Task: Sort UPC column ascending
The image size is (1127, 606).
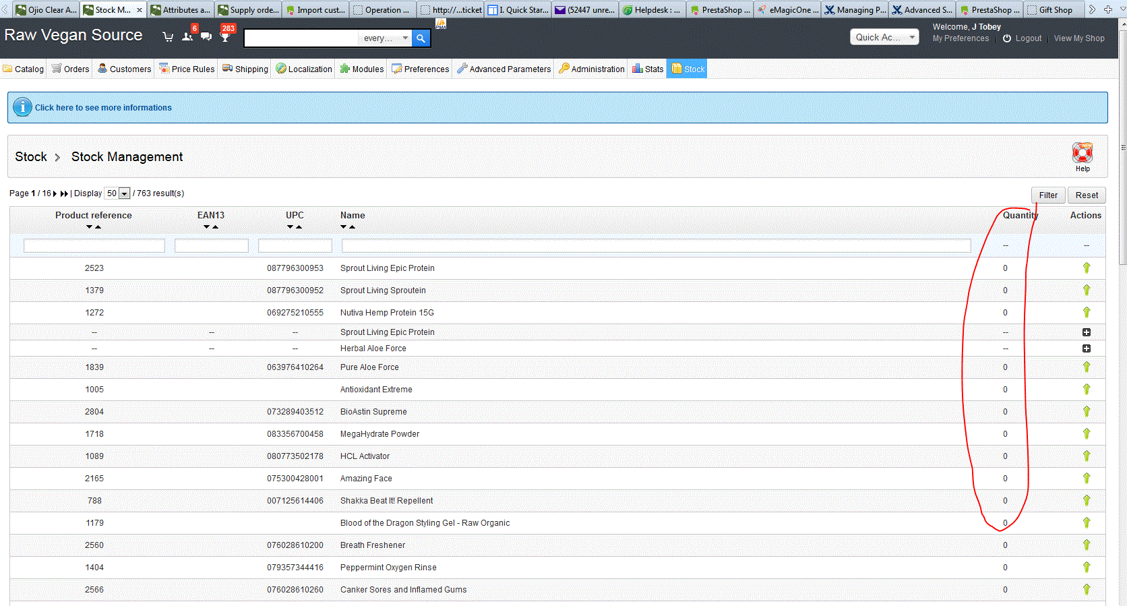Action: tap(299, 227)
